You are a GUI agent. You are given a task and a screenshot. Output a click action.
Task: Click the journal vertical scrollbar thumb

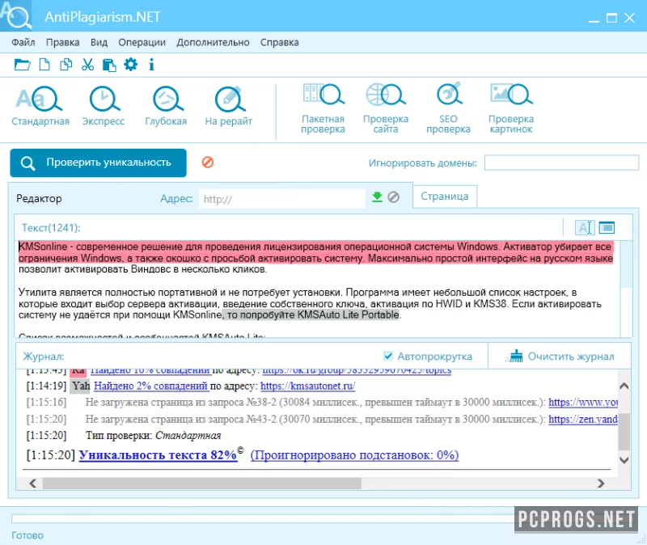624,432
